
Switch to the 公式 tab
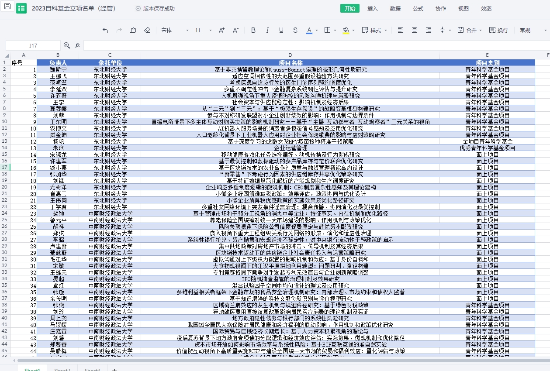418,9
